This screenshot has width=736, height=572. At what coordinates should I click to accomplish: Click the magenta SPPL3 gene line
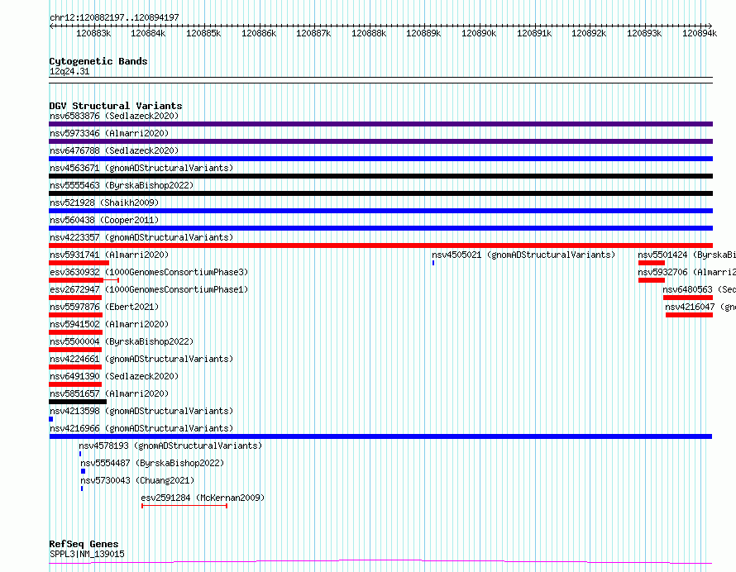point(380,561)
